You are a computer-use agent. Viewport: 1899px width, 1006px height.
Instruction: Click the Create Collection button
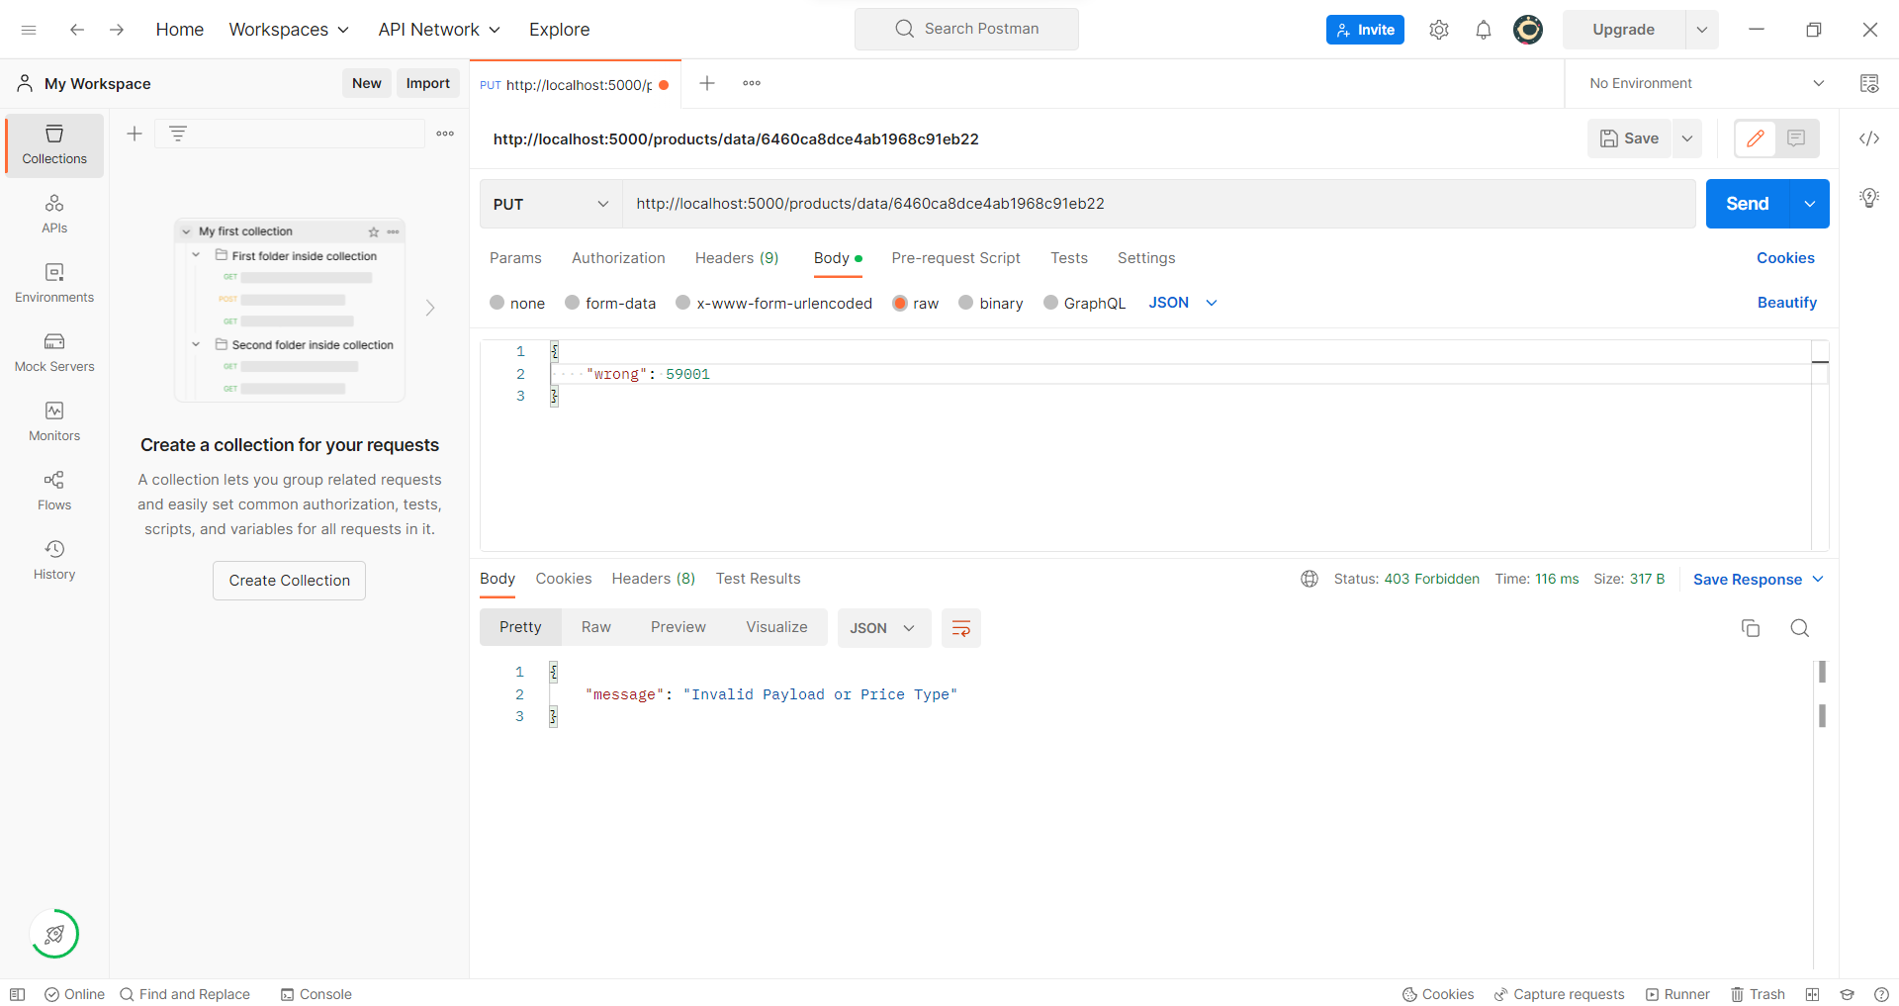pos(289,581)
